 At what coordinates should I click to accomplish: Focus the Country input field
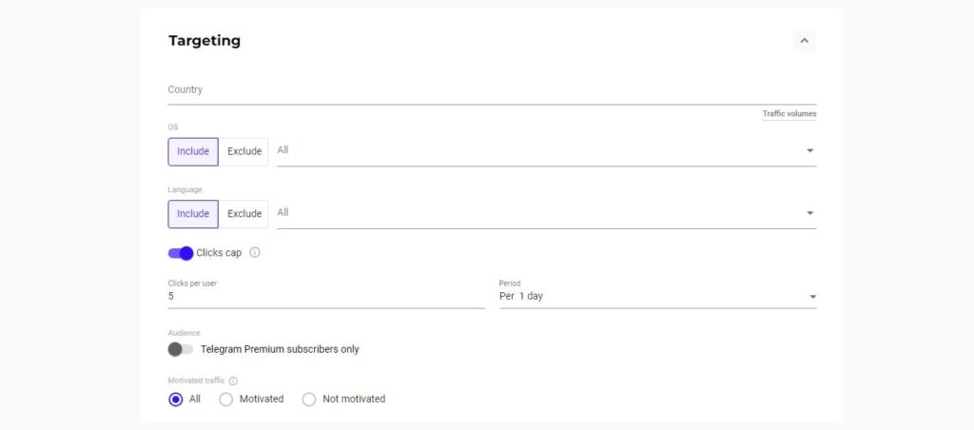click(x=492, y=90)
